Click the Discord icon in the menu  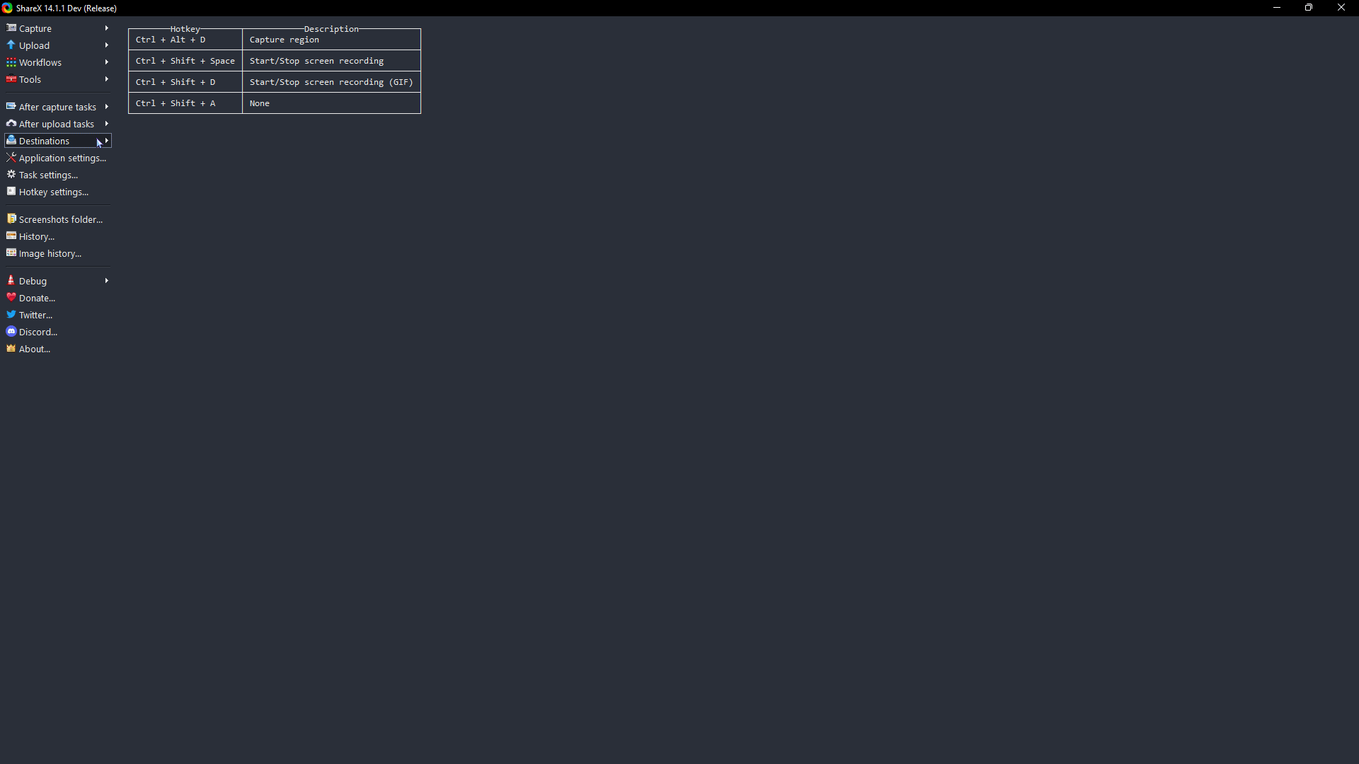click(x=11, y=332)
